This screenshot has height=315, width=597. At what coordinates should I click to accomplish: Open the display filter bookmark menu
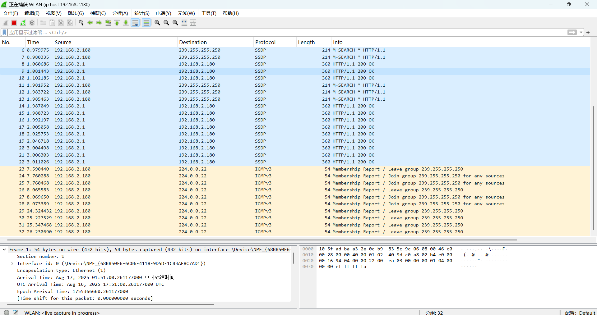[x=4, y=32]
